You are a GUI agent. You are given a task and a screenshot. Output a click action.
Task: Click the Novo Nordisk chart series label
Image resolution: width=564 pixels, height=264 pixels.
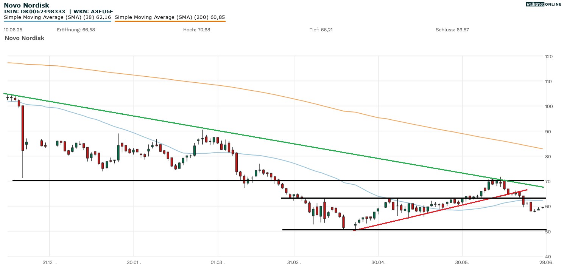click(x=24, y=38)
